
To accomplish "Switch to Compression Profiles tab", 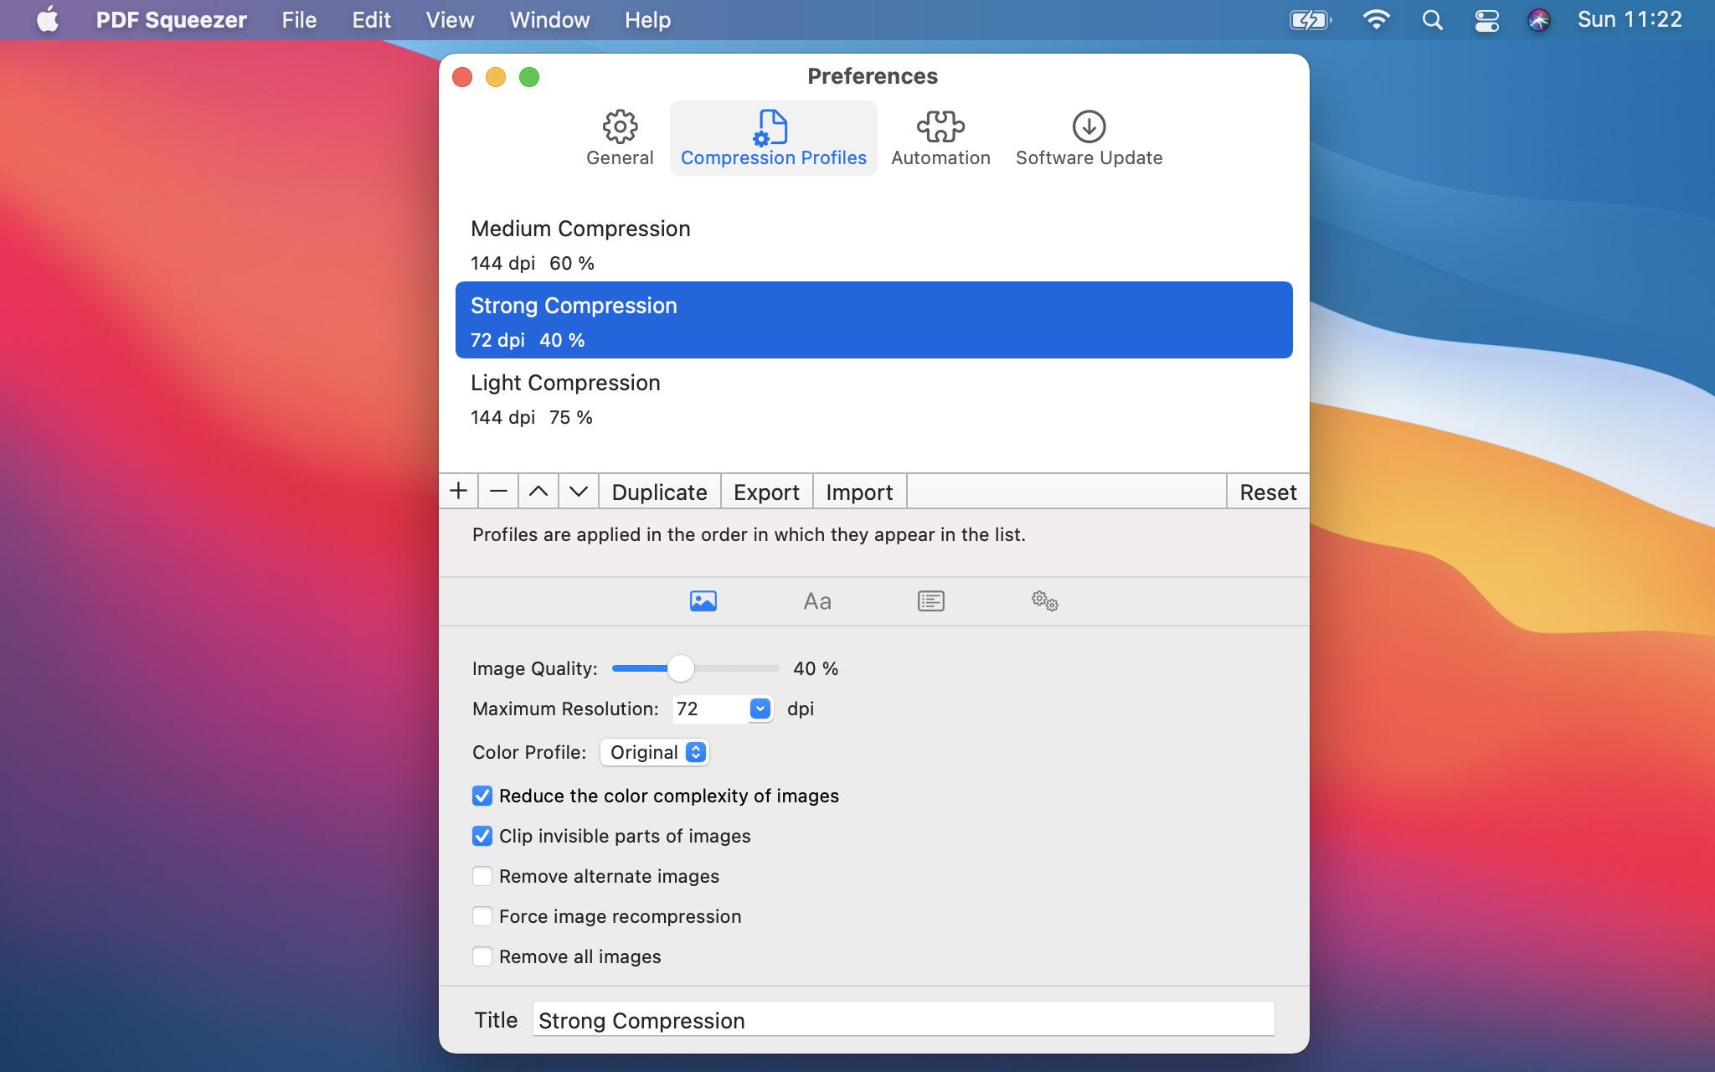I will [x=773, y=138].
